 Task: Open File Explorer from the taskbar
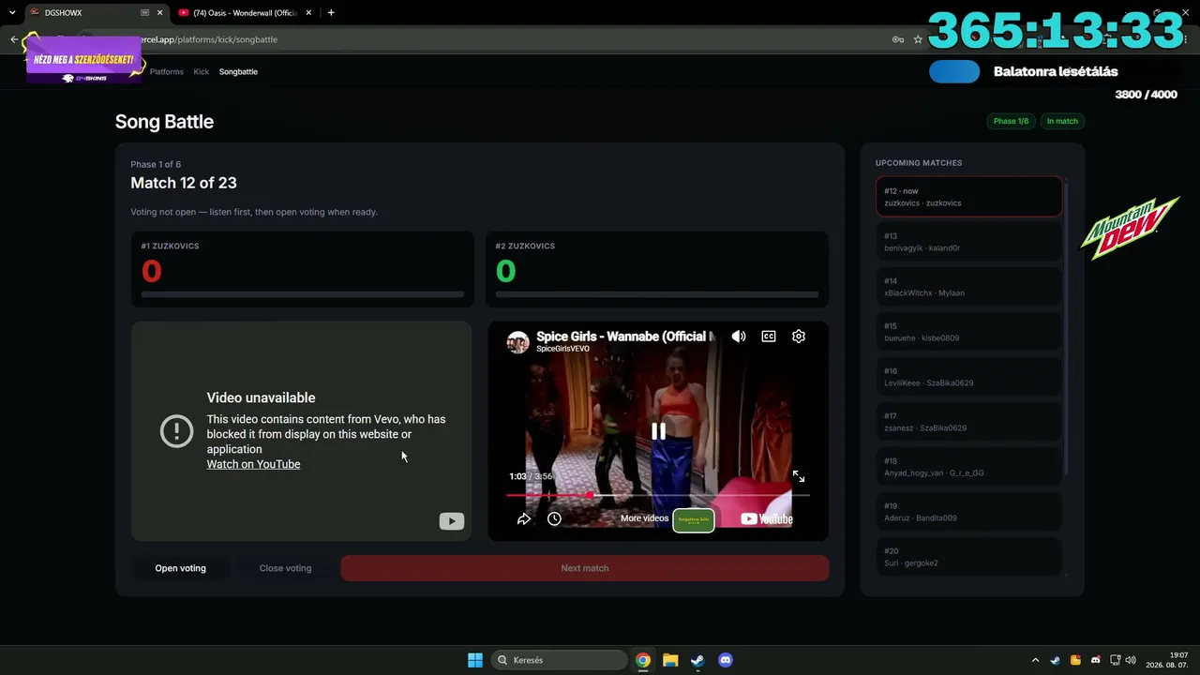pos(670,660)
